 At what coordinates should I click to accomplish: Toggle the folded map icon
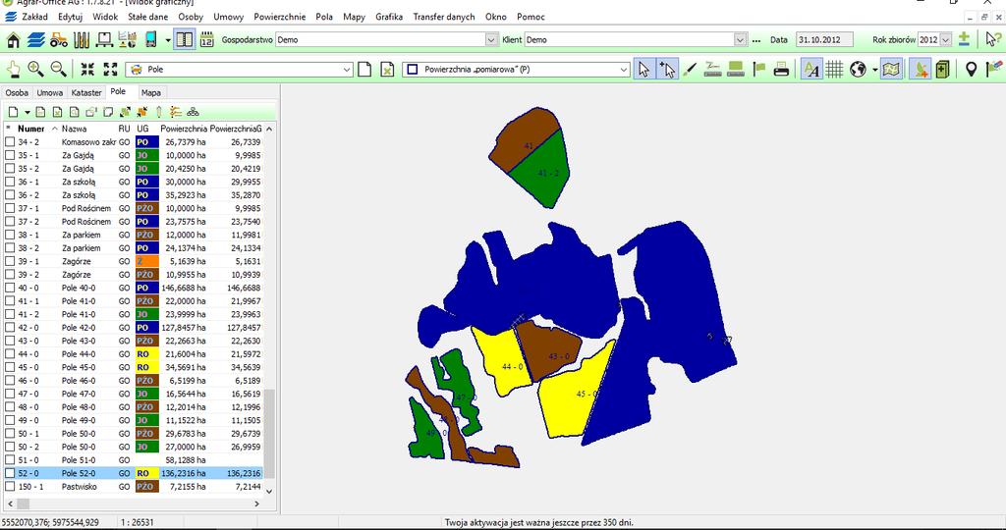tap(892, 70)
